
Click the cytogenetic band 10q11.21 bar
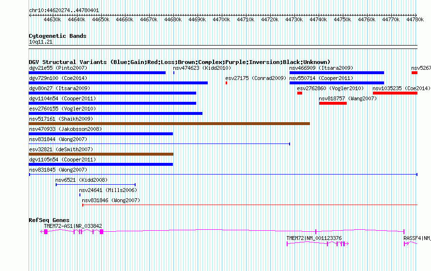pyautogui.click(x=223, y=47)
